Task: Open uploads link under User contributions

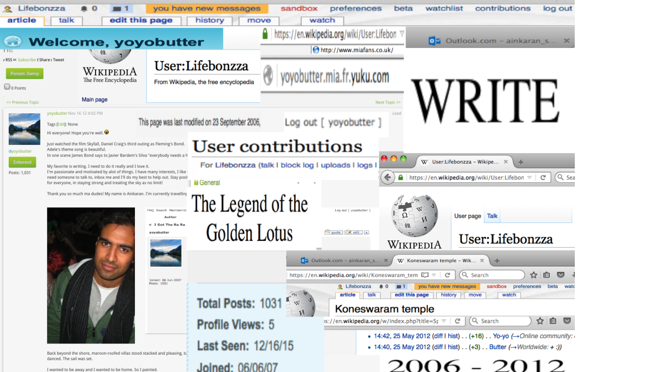Action: point(336,165)
